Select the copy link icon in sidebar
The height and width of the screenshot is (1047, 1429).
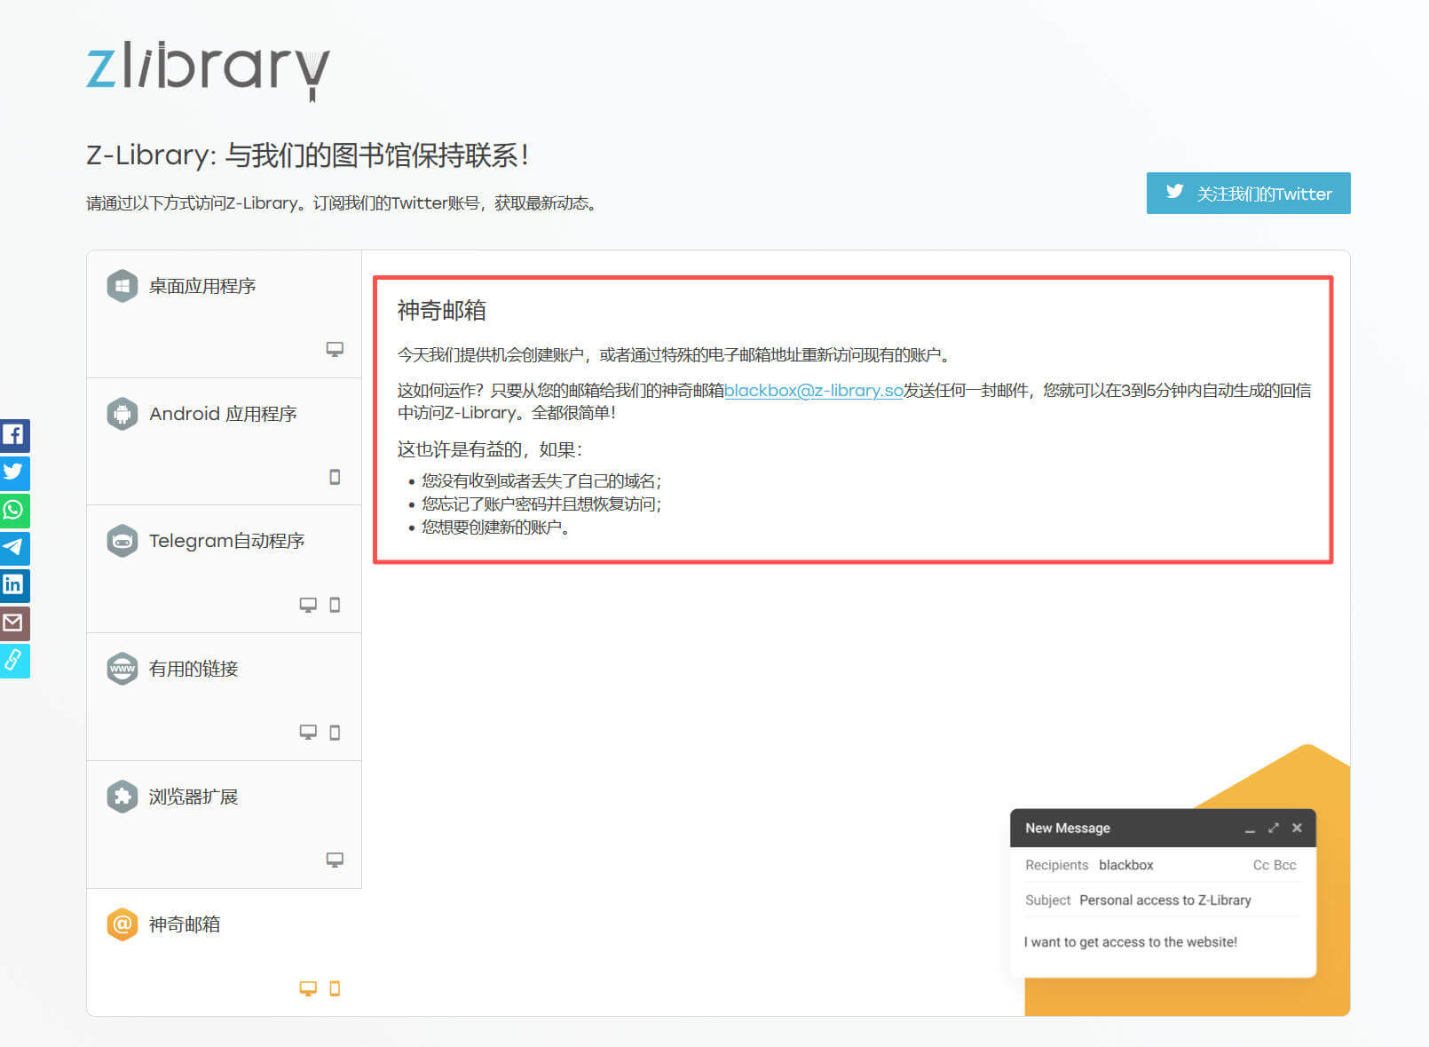click(x=15, y=661)
